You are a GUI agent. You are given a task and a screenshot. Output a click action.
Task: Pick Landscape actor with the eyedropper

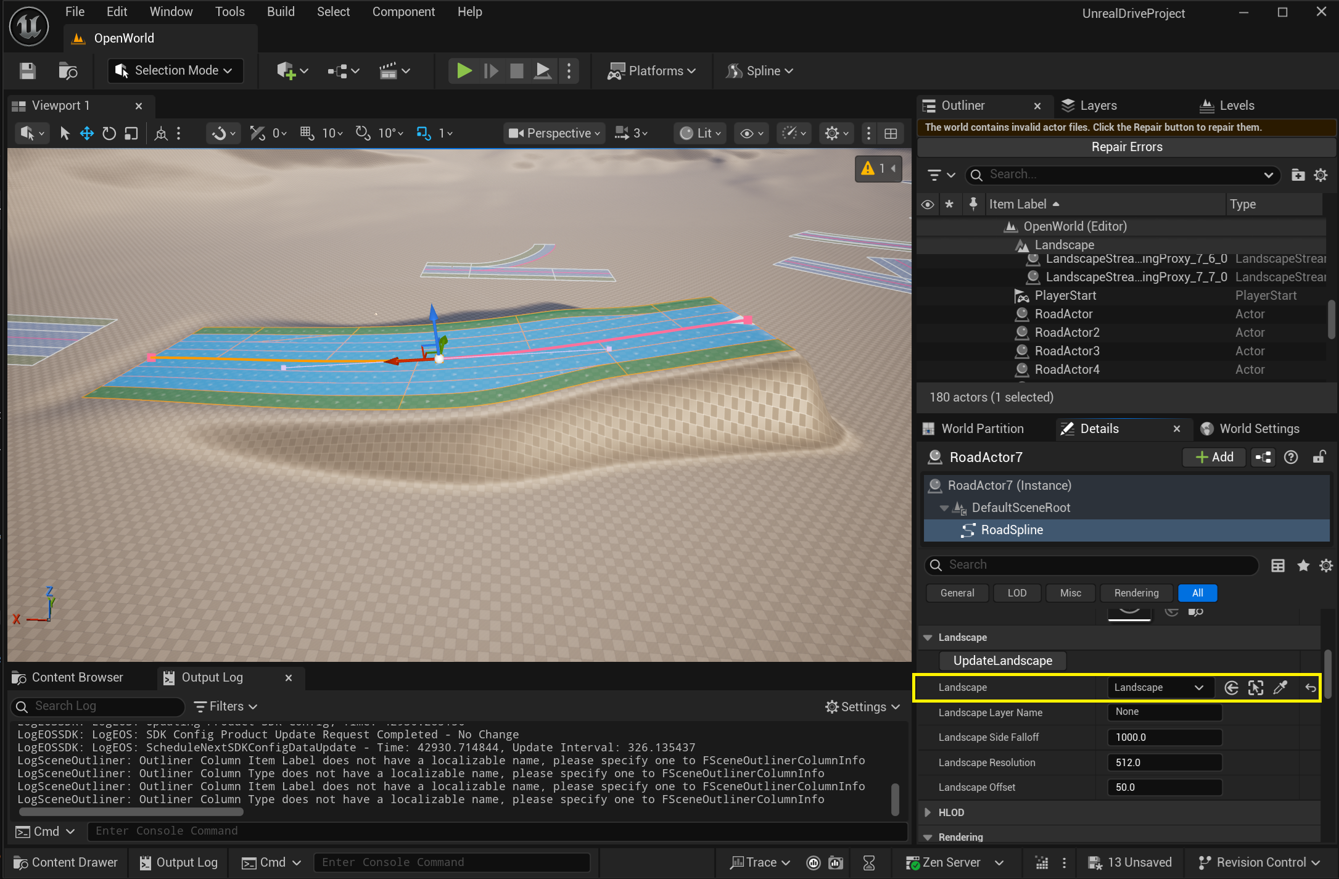click(x=1280, y=688)
